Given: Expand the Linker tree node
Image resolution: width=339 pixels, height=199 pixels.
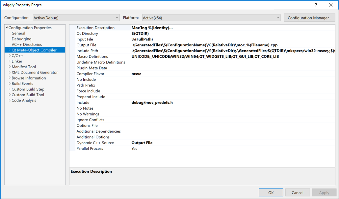Looking at the screenshot, I should [10, 61].
